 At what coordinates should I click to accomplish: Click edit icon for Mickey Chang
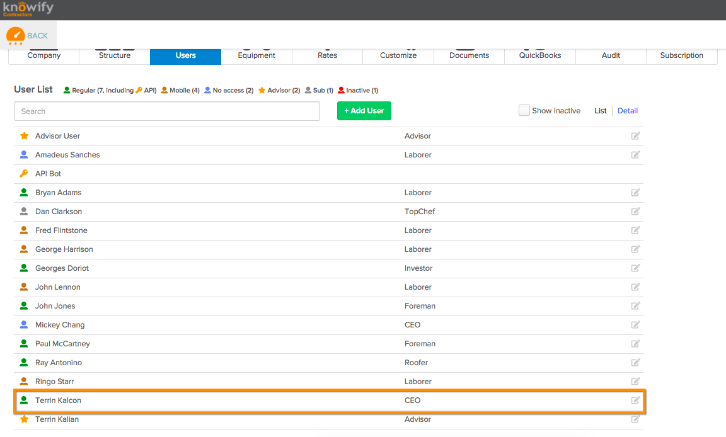coord(635,325)
